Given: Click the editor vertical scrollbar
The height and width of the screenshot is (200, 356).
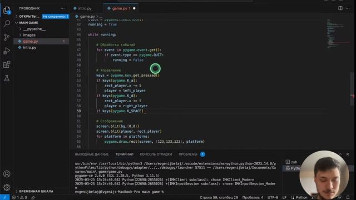Looking at the screenshot, I should [x=352, y=88].
